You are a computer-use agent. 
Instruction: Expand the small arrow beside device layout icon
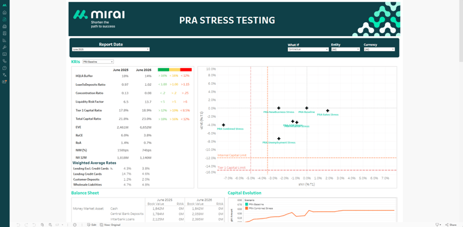pos(62,225)
